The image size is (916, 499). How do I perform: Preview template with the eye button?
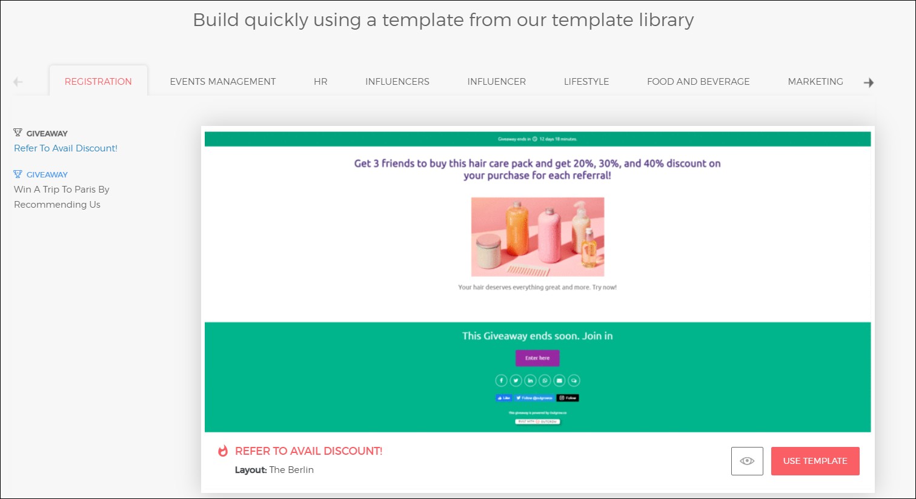tap(747, 461)
